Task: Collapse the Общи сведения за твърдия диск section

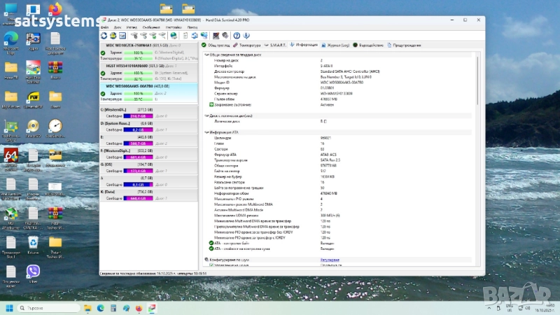Action: coord(206,54)
